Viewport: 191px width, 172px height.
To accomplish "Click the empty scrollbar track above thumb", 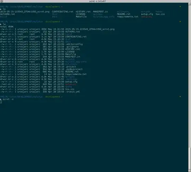I will click(190, 76).
